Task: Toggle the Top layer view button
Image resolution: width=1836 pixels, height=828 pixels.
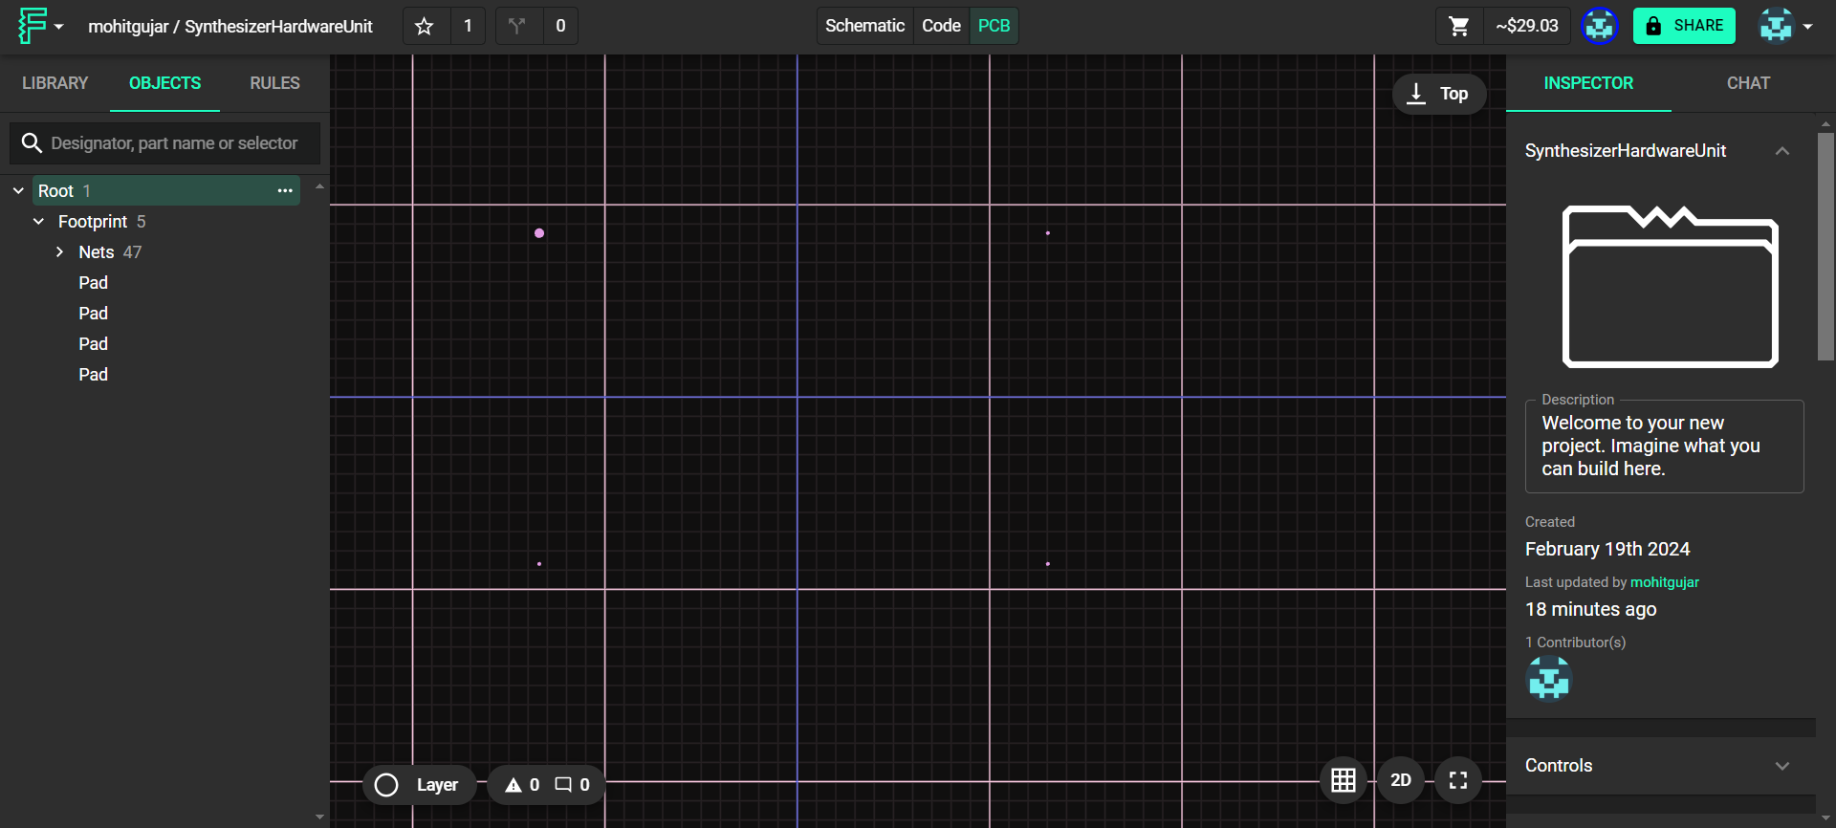Action: point(1438,94)
